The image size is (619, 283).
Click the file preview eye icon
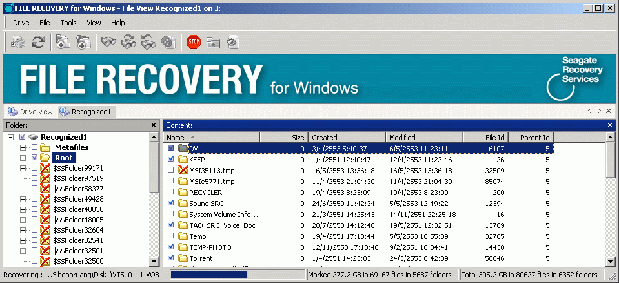point(233,41)
